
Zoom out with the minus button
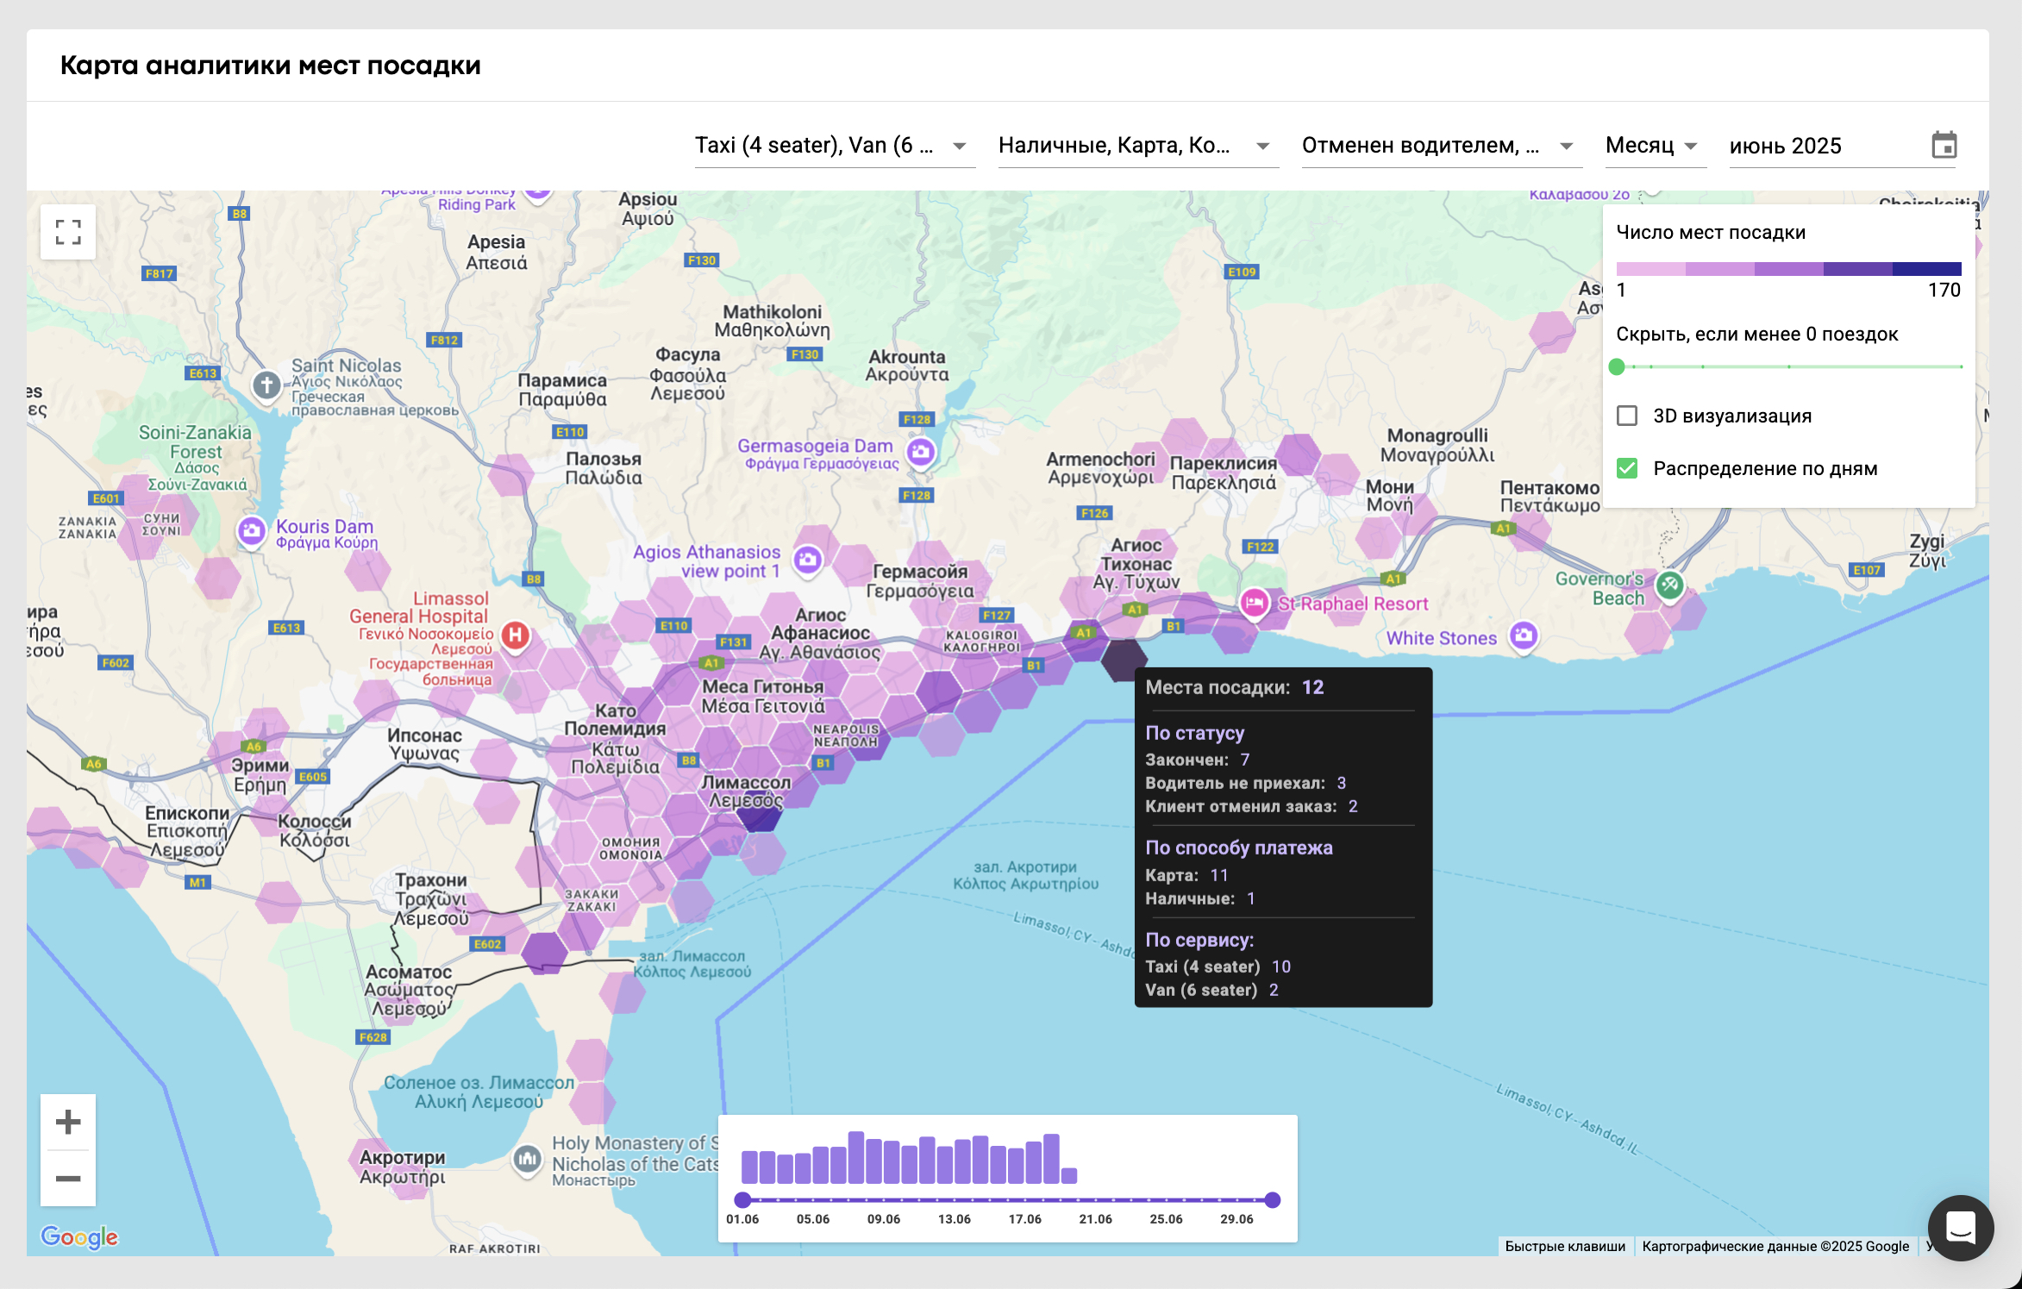[x=68, y=1179]
